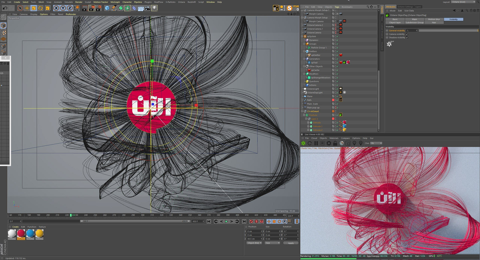Click the General visibility slider bar
Viewport: 480px width, 260px height.
coord(448,30)
